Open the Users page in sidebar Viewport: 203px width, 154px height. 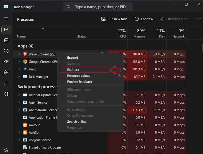[x=6, y=72]
